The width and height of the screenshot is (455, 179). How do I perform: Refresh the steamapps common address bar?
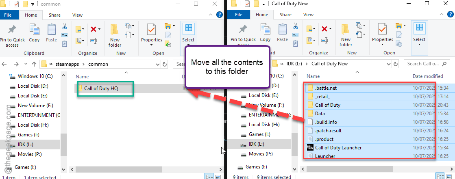coord(165,64)
